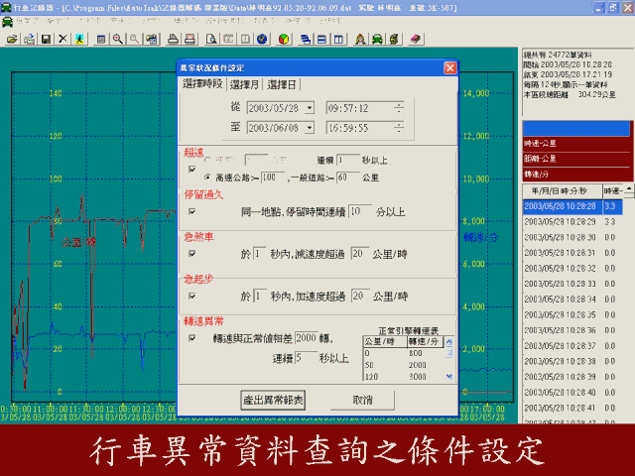
Task: Click the 取消 cancel button
Action: click(362, 401)
